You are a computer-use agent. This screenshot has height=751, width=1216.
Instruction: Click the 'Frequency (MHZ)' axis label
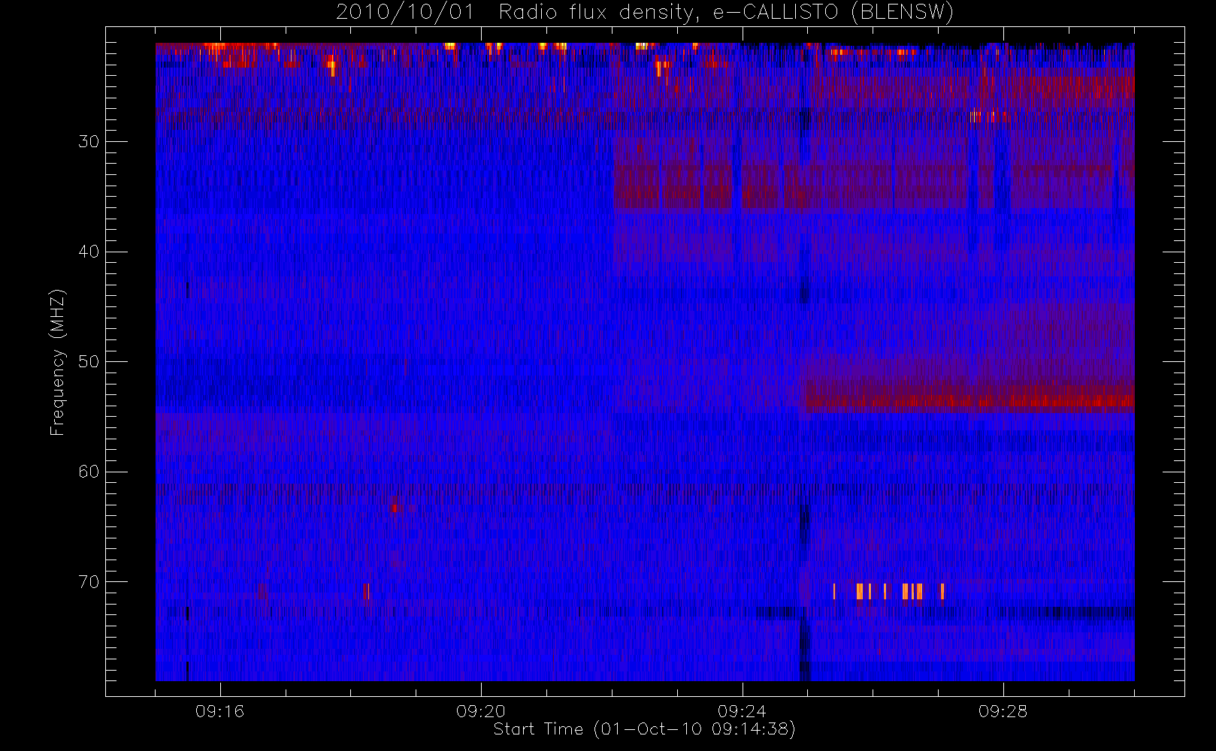[57, 362]
